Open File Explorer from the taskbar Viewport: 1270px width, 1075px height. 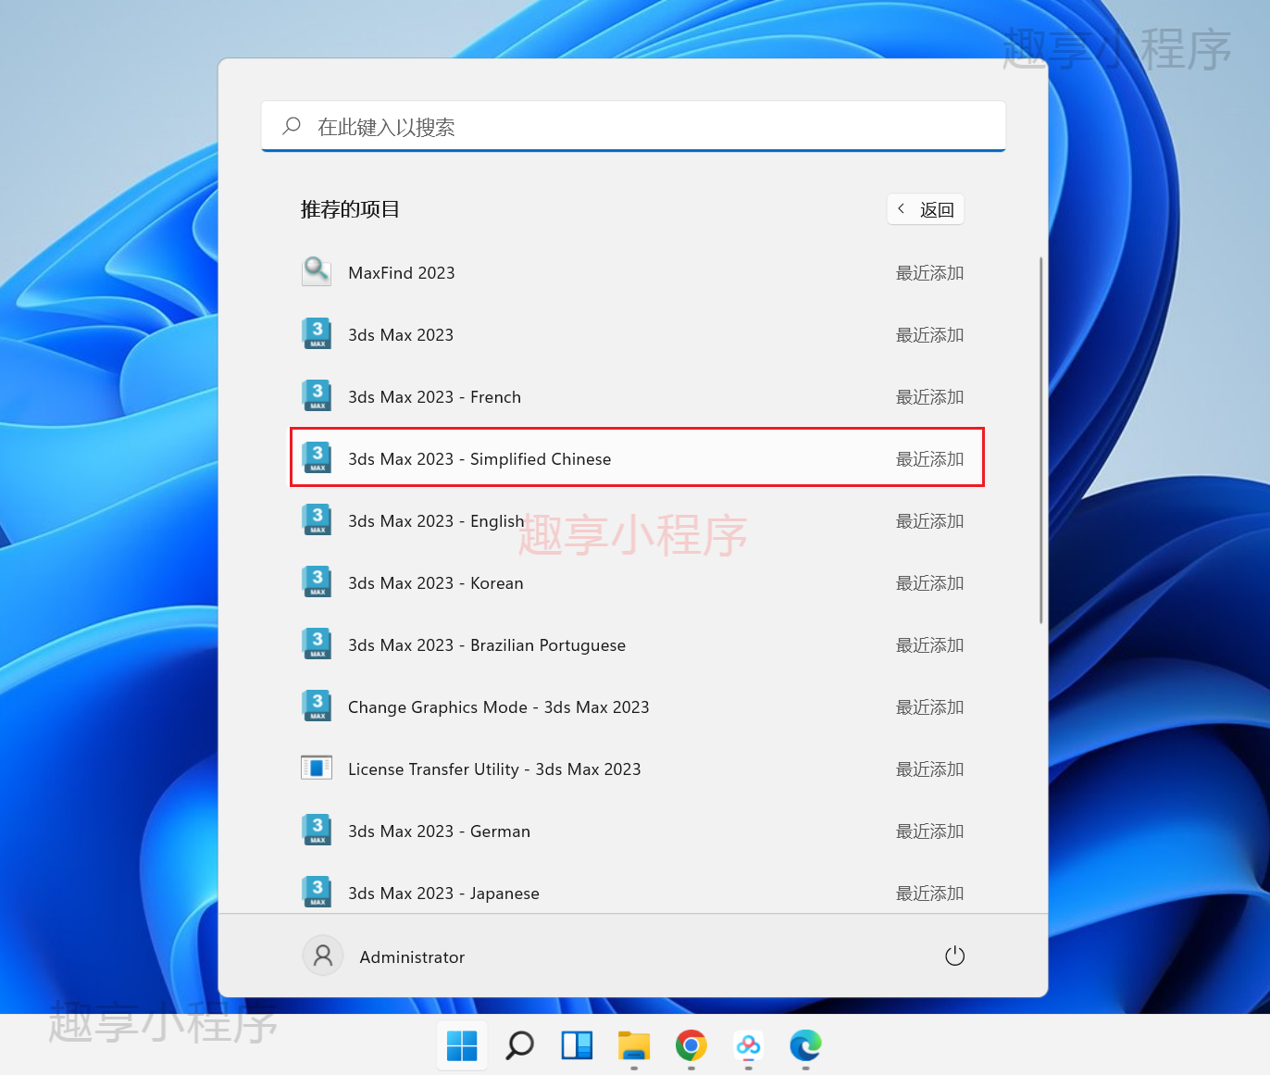[x=634, y=1045]
